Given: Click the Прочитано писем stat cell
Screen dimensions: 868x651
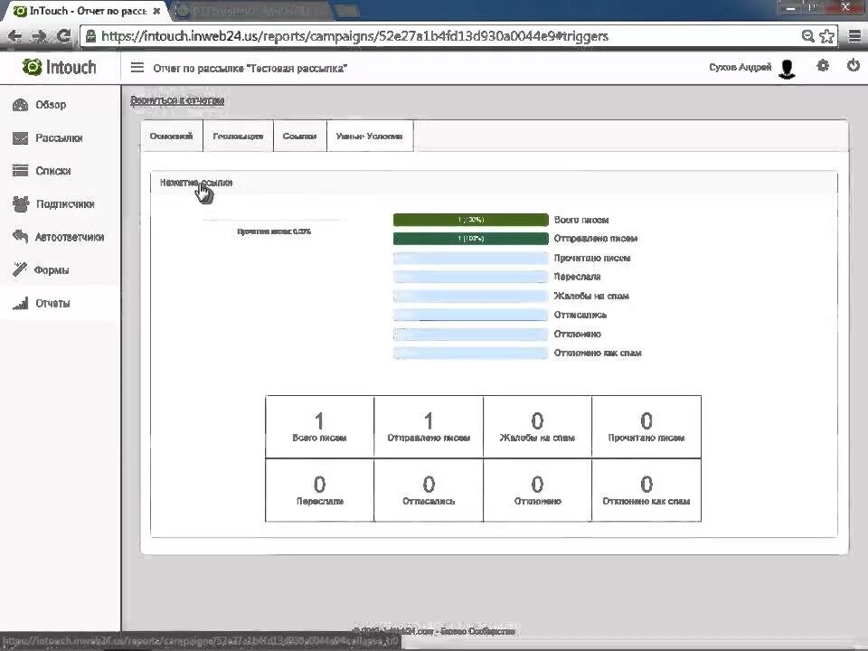Looking at the screenshot, I should 646,427.
